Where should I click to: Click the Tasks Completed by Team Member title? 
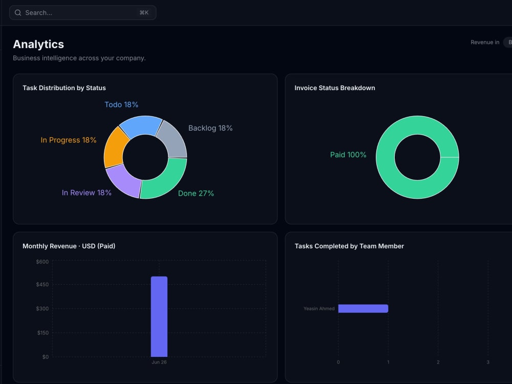pyautogui.click(x=349, y=246)
